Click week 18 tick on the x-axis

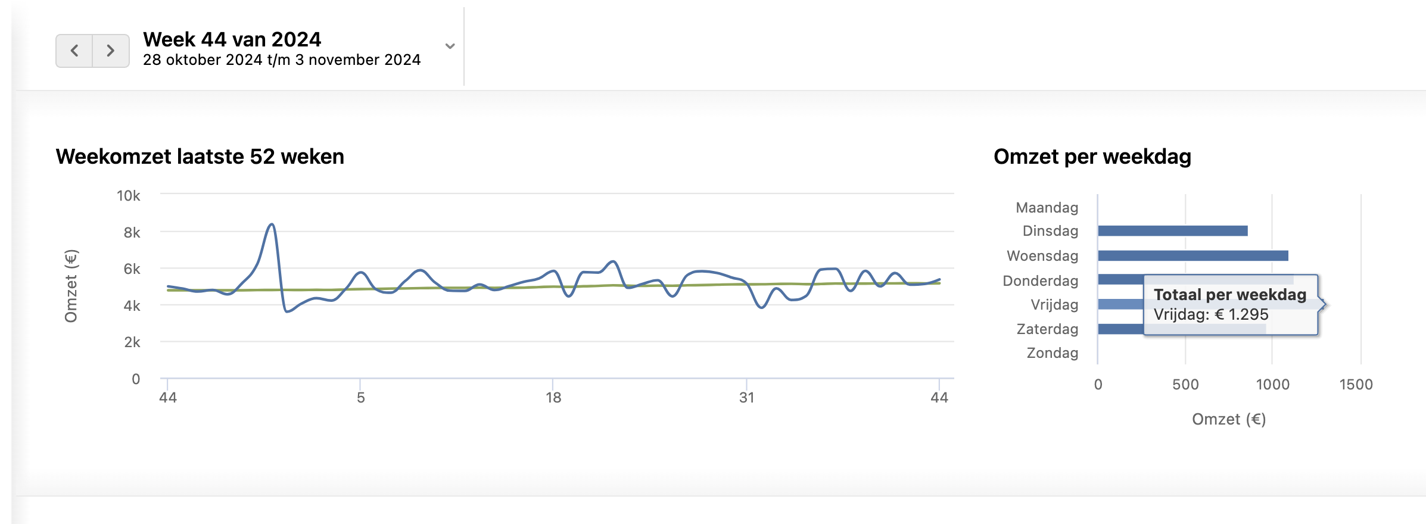click(553, 397)
